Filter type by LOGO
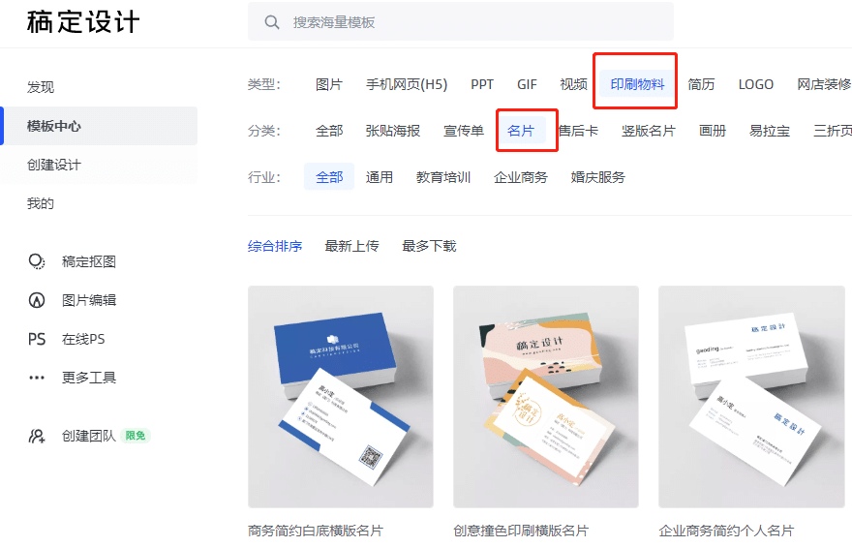Screen dimensions: 852x547 [756, 85]
